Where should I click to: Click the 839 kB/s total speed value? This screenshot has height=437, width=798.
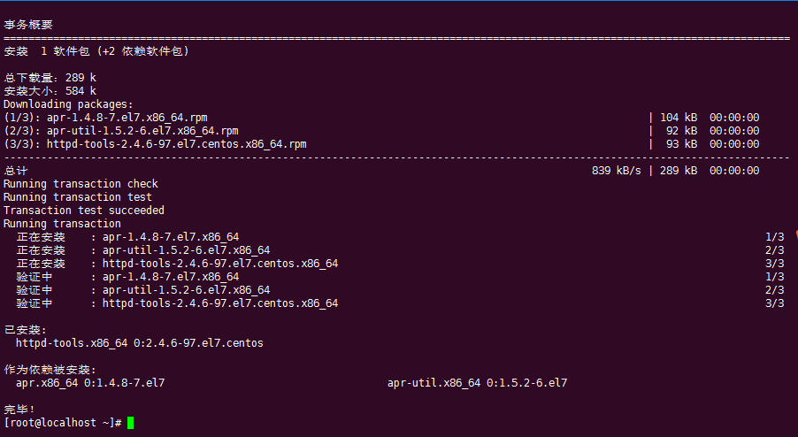[x=617, y=171]
